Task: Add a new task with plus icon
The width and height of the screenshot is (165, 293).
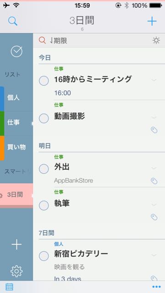Action: pos(152,21)
